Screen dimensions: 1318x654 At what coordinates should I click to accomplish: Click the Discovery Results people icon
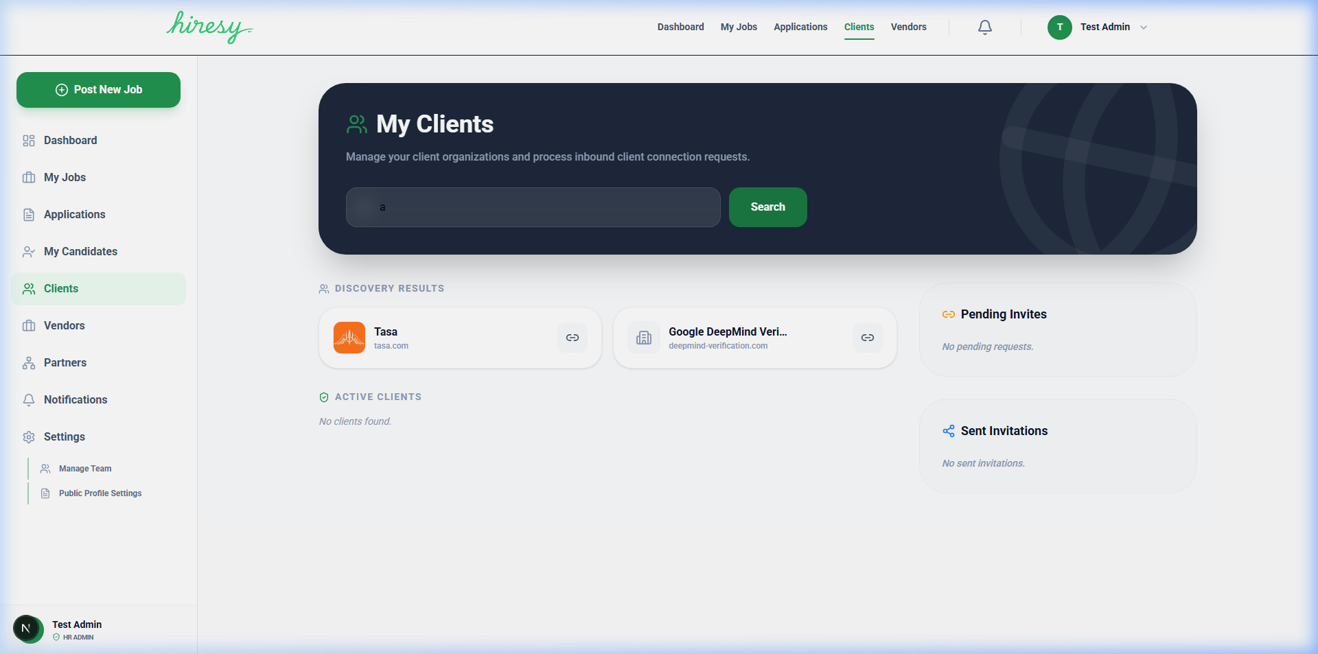tap(324, 289)
